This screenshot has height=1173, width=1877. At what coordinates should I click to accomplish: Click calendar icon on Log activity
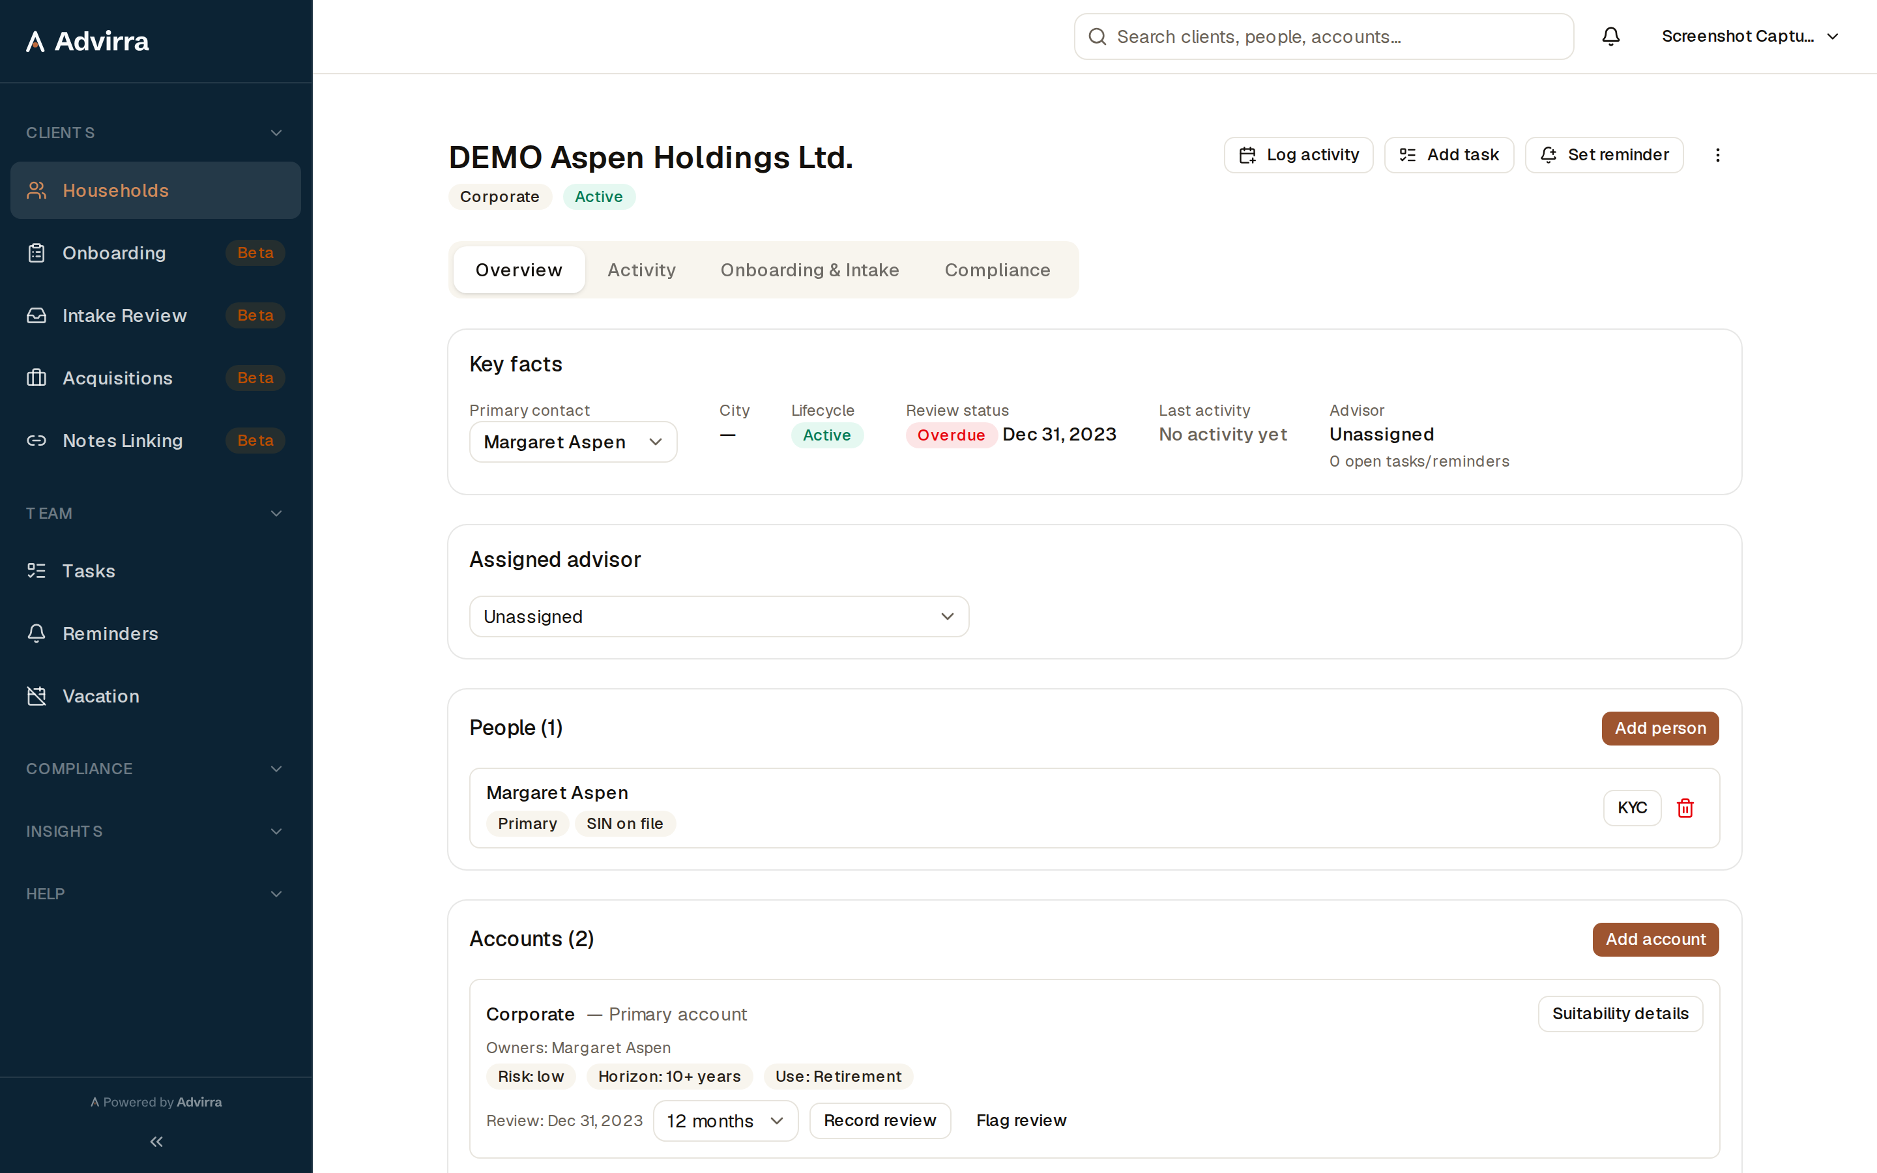point(1247,155)
